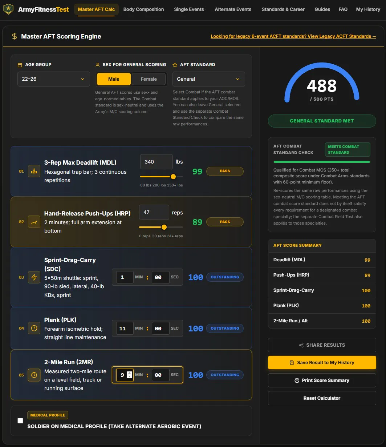Click the 2-Mile Run seconds field
Screen dimensions: 386x447
point(161,375)
